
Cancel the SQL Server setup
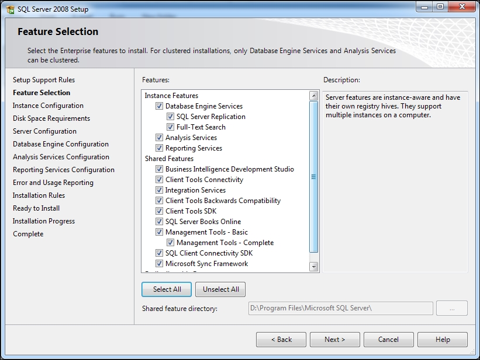tap(388, 340)
